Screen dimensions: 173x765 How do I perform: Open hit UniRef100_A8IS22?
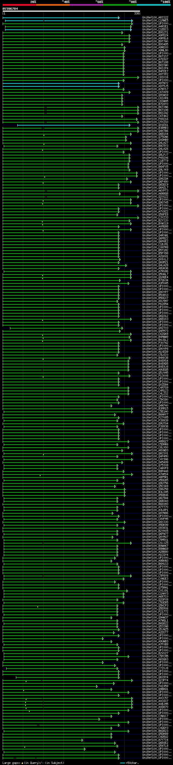click(x=155, y=18)
